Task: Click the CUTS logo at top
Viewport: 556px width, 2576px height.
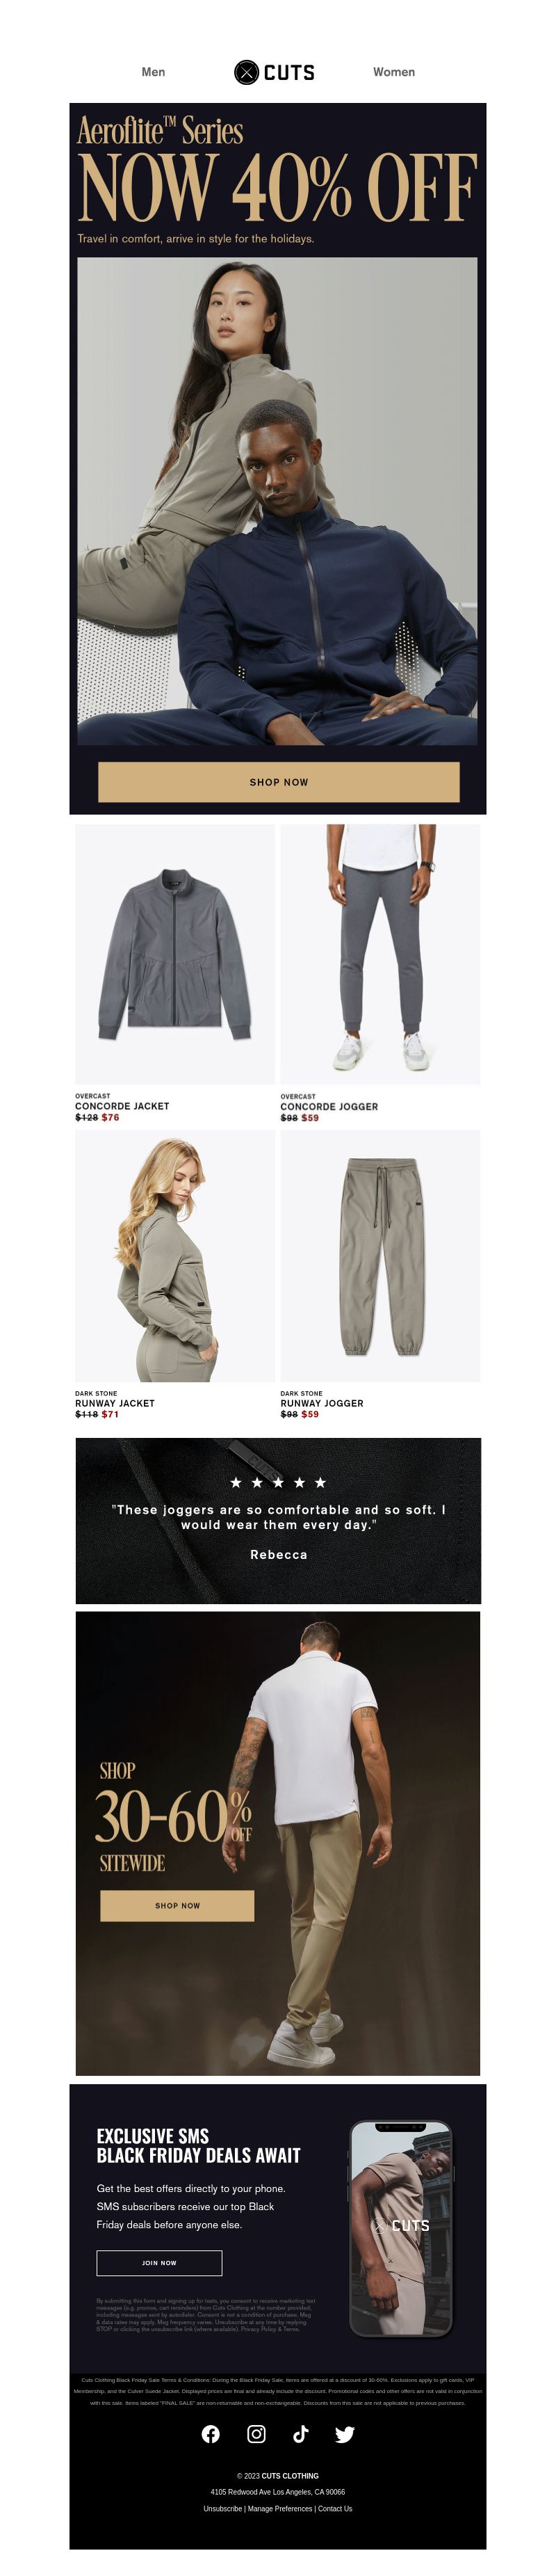Action: click(275, 72)
